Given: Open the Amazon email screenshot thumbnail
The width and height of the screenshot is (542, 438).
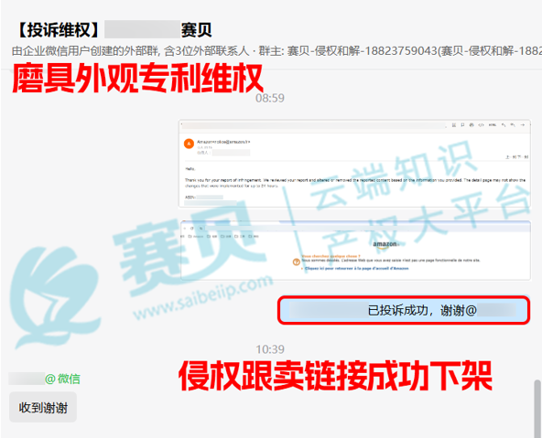Looking at the screenshot, I should coord(354,164).
